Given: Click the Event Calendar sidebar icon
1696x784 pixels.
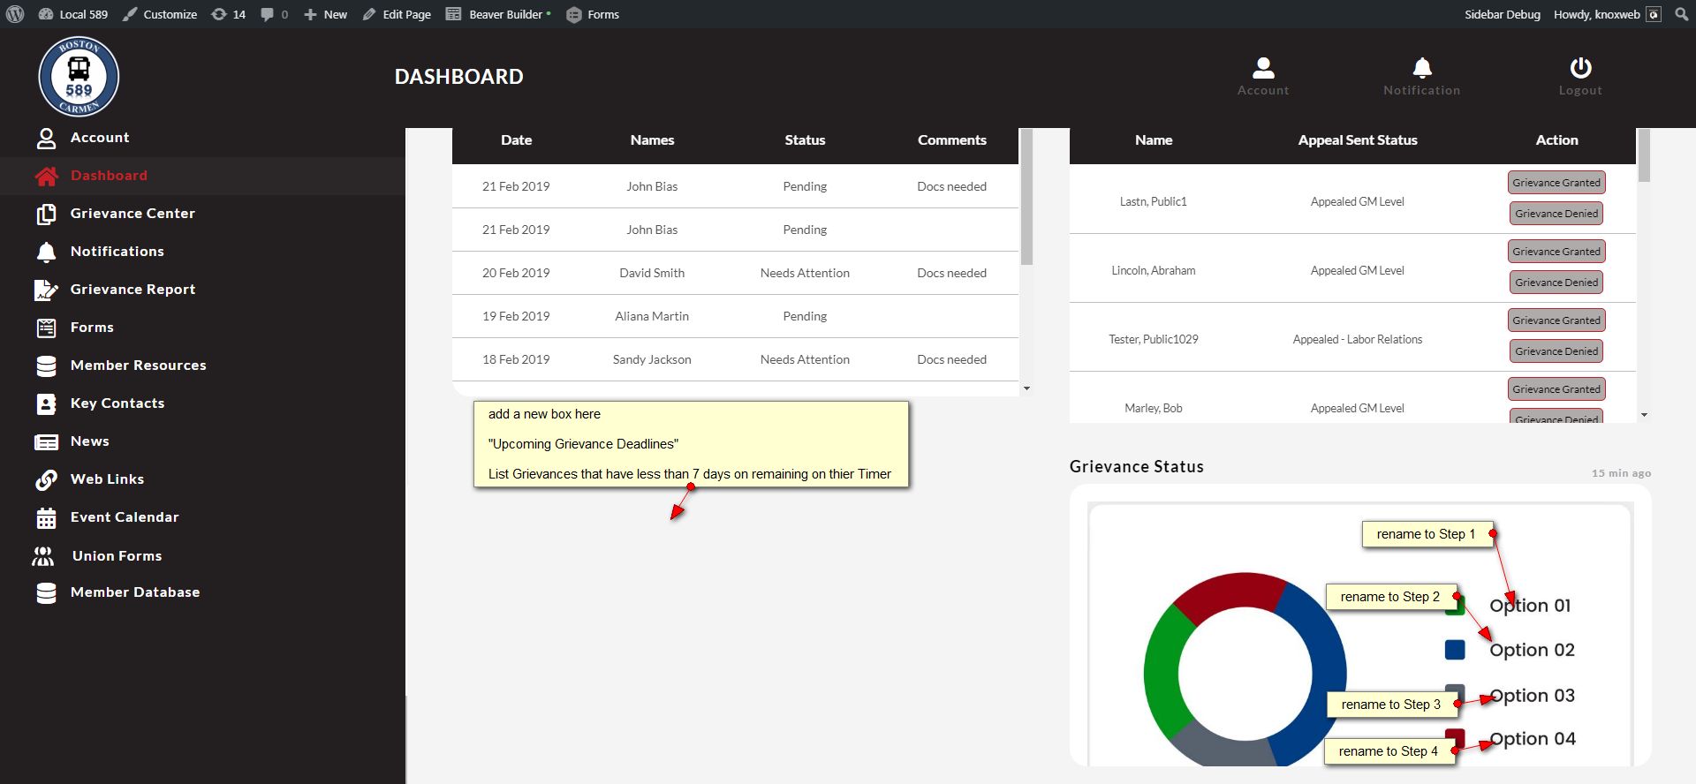Looking at the screenshot, I should tap(46, 518).
